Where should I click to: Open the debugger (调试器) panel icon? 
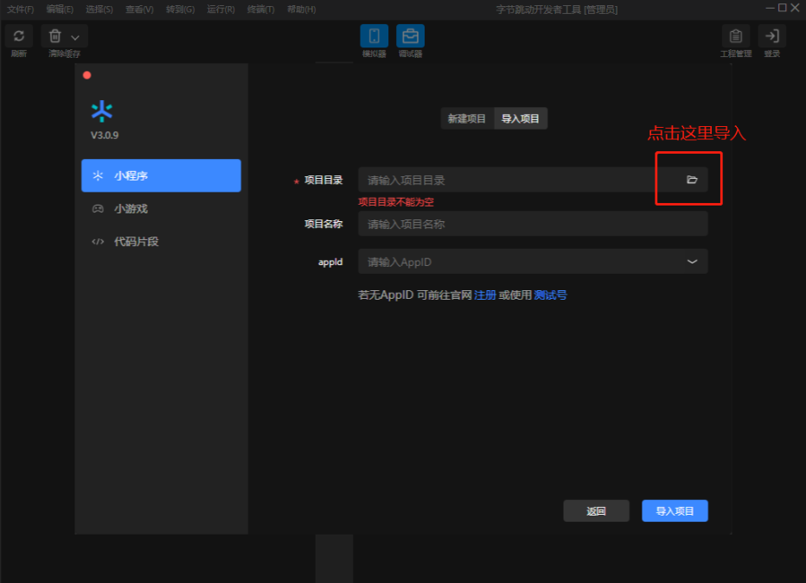pos(410,36)
